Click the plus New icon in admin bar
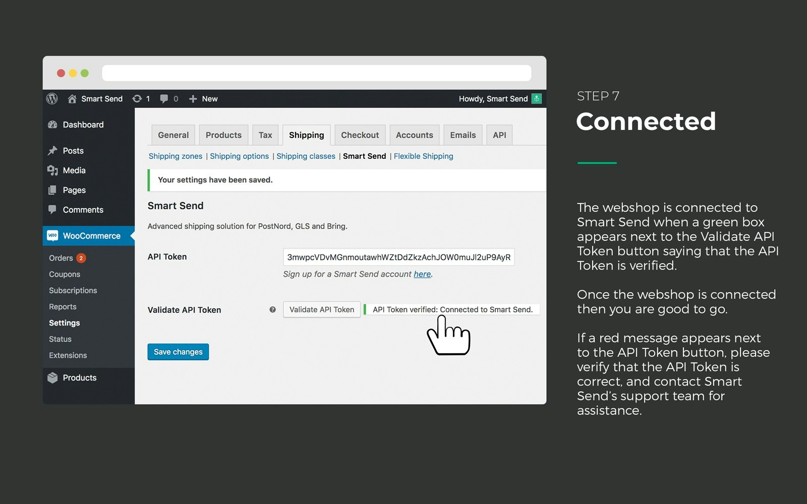 [x=193, y=99]
